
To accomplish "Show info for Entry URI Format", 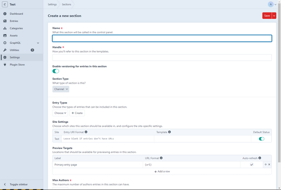I will [86, 132].
